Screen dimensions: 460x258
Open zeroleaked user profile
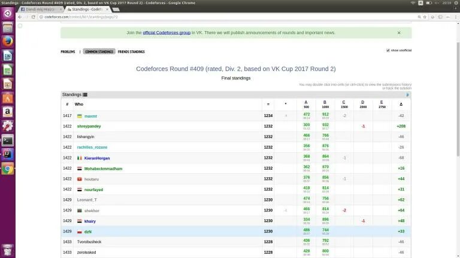[x=86, y=253]
